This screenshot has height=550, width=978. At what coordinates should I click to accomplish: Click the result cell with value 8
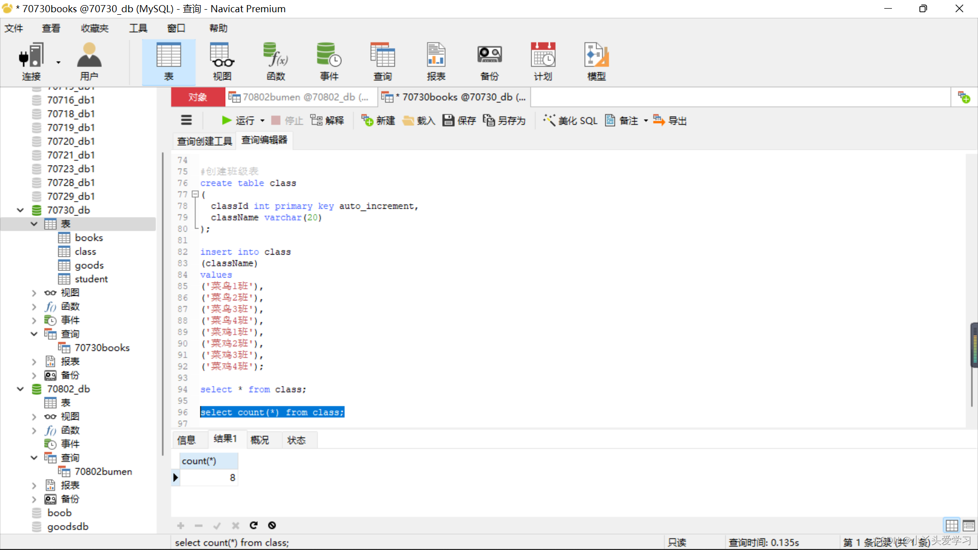(208, 478)
